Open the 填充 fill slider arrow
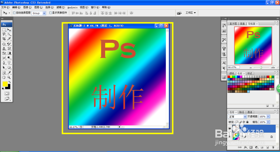Viewport: 280px width, 152px height. (x=268, y=122)
